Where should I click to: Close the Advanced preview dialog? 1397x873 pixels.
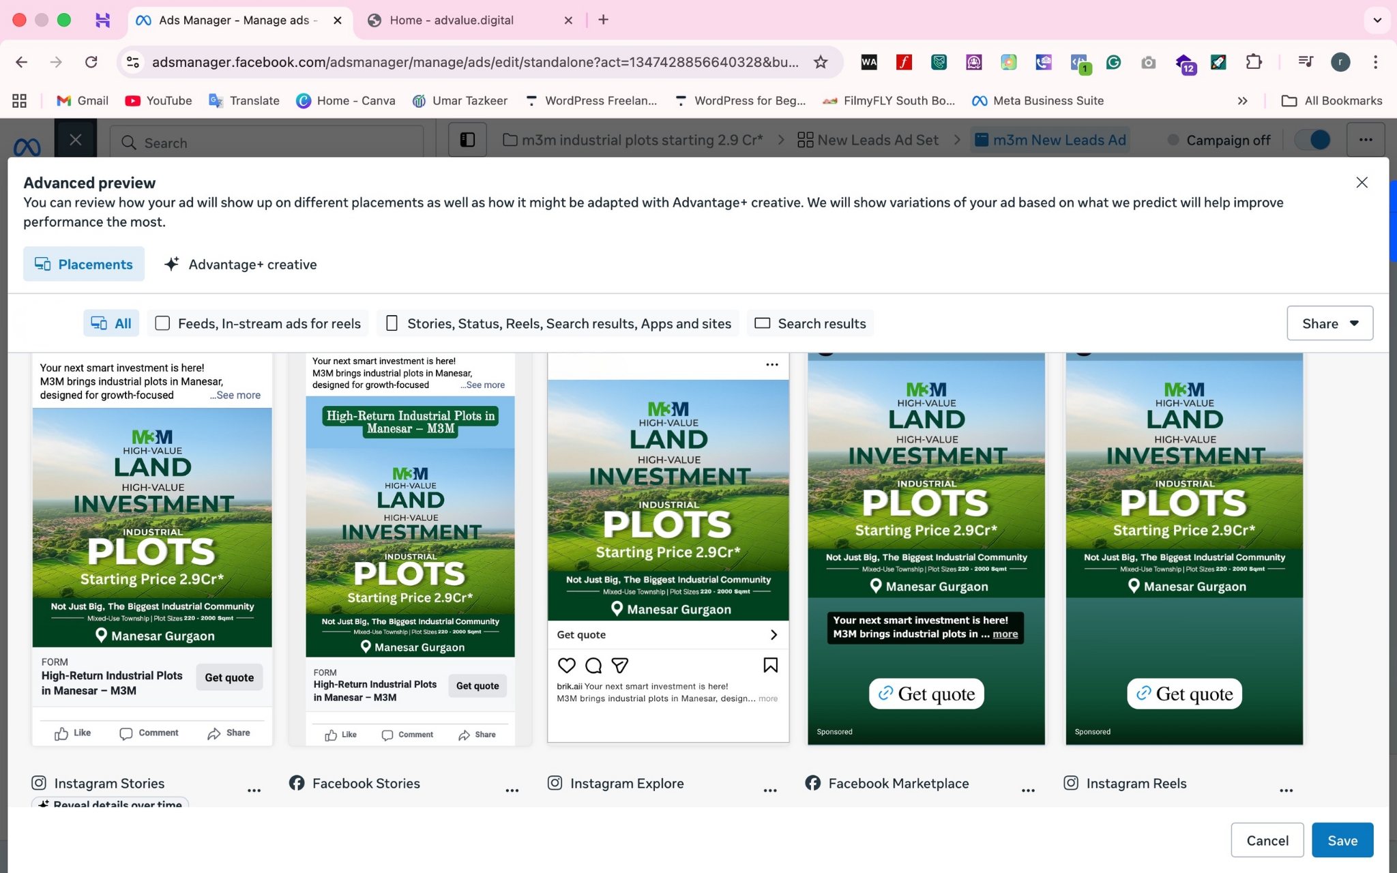(x=1362, y=182)
